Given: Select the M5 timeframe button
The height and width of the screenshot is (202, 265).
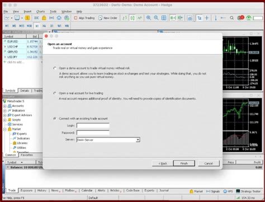Looking at the screenshot, I should tap(14, 26).
